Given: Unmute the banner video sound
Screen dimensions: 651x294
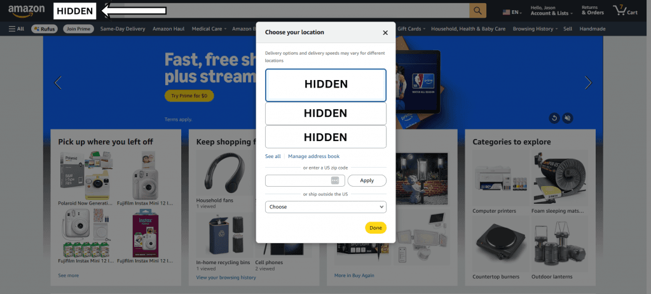Looking at the screenshot, I should tap(568, 119).
